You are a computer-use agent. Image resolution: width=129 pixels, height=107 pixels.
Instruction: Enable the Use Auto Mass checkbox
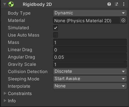[56, 35]
